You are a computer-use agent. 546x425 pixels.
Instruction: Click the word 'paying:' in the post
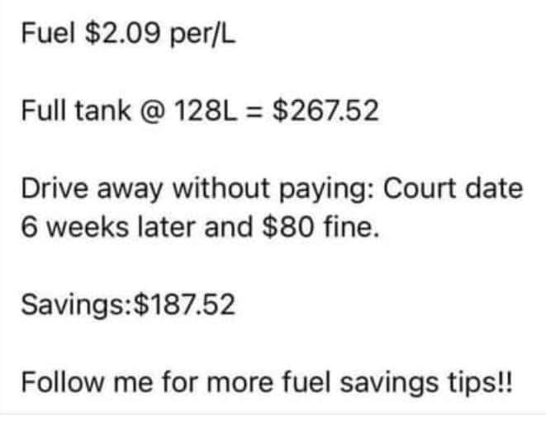tap(322, 190)
